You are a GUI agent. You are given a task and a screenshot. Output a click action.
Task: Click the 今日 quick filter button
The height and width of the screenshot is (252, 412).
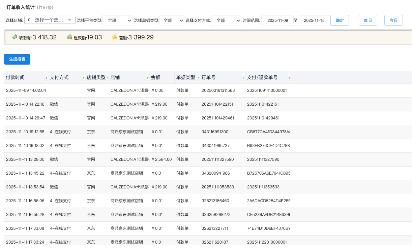coord(393,21)
